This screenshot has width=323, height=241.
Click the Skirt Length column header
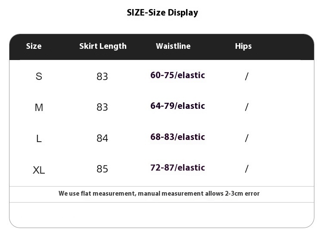point(103,46)
